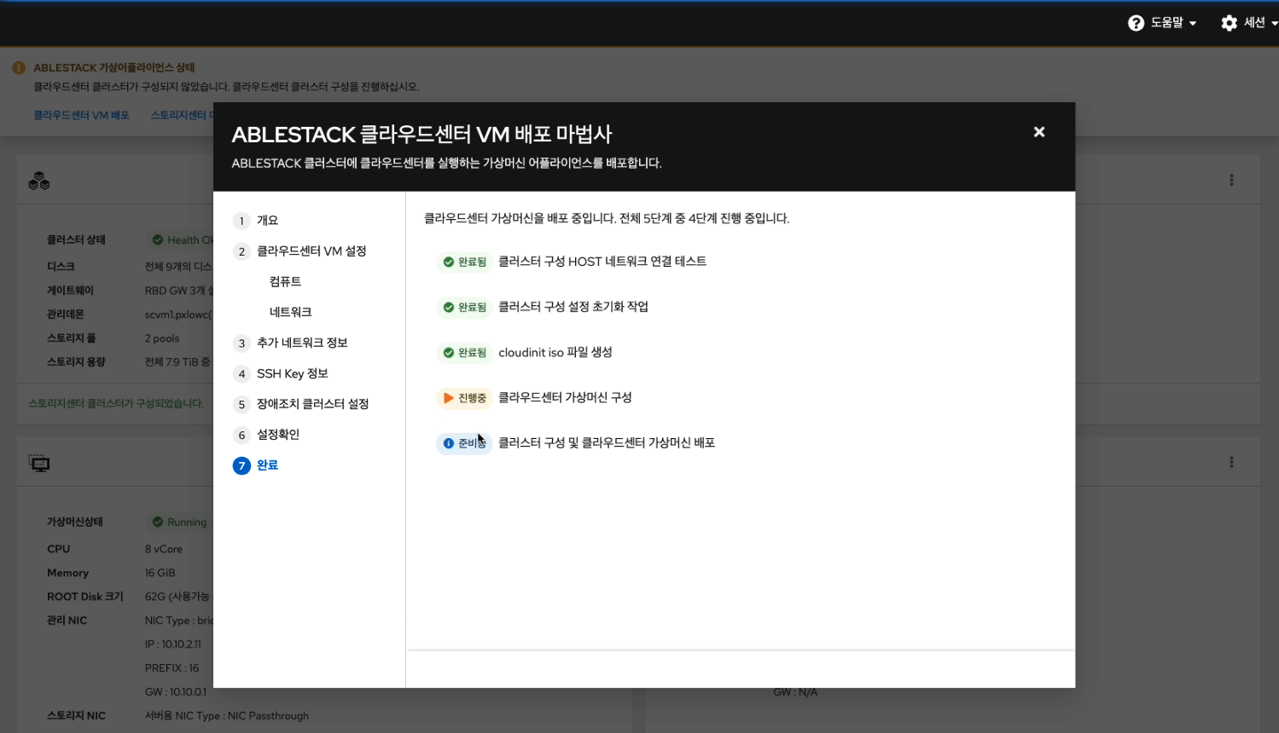Click the 준비중 badge for 가상머신 배포
This screenshot has height=733, width=1279.
click(464, 443)
